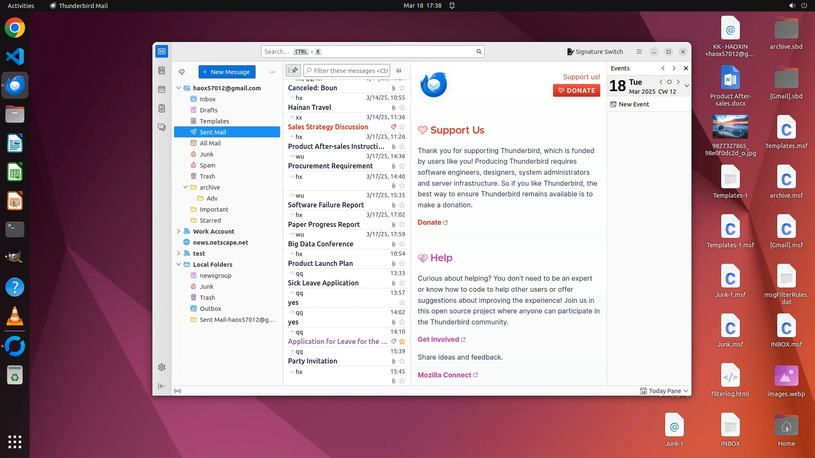Expand the Work Account folder tree

[x=179, y=232]
